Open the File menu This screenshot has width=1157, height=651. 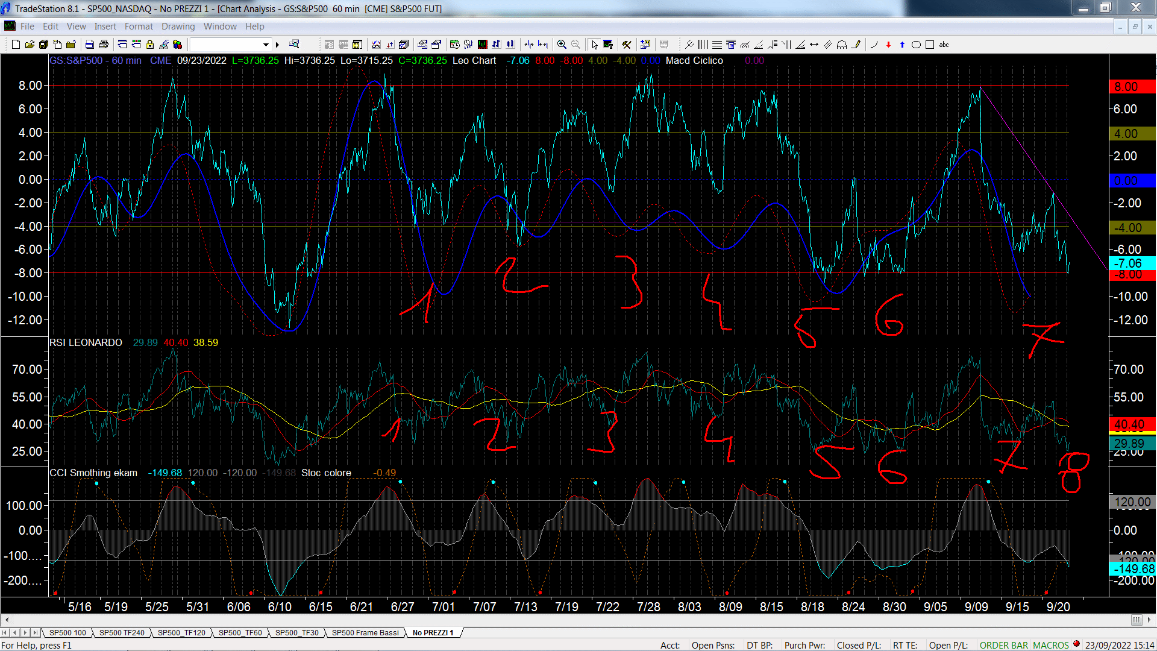(x=27, y=27)
